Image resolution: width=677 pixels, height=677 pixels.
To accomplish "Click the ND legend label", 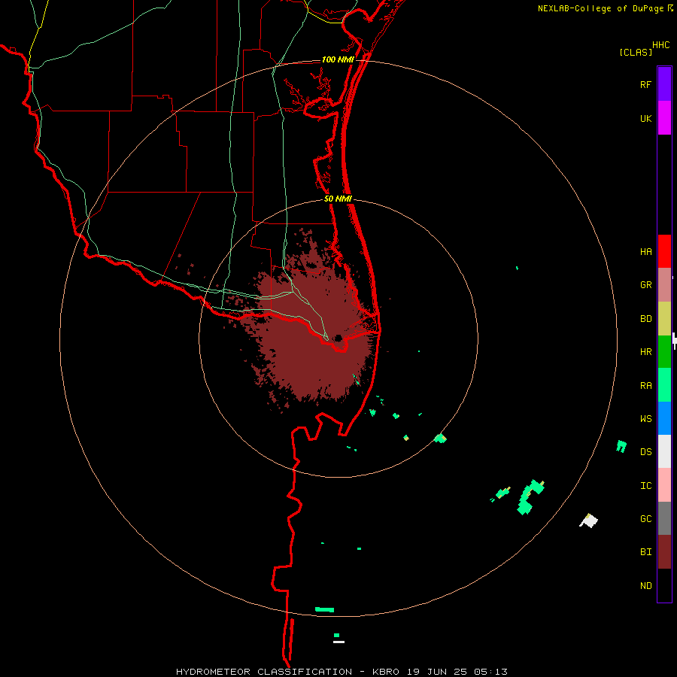I will point(645,585).
